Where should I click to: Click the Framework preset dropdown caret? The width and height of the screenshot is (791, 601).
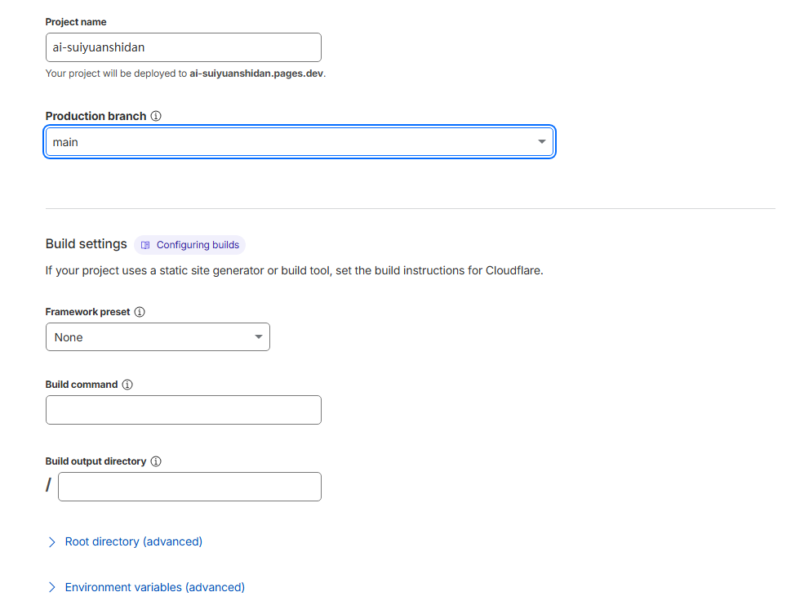258,337
